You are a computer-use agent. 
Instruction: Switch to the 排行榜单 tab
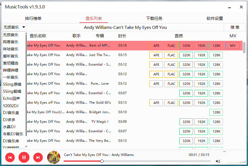click(x=33, y=19)
